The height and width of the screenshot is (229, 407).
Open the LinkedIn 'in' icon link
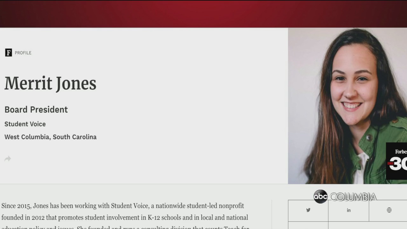click(x=348, y=210)
